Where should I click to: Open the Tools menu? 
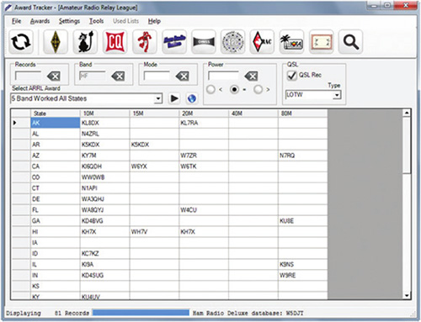[x=96, y=21]
